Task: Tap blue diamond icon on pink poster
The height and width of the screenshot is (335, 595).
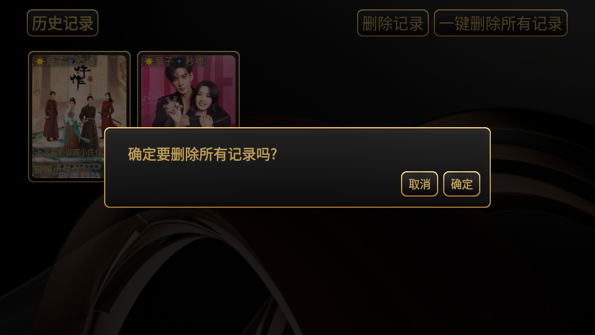Action: (x=180, y=61)
